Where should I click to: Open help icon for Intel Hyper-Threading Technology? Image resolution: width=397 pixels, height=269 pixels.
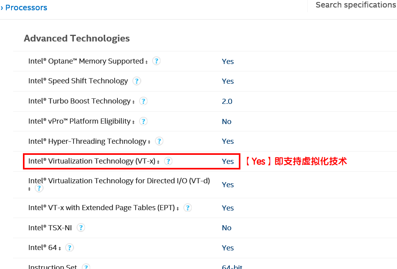coord(159,141)
